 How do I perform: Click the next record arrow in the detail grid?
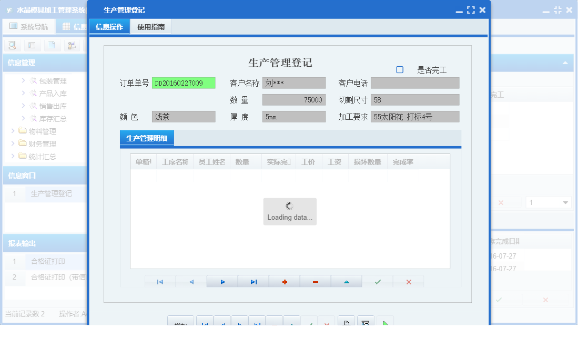point(222,282)
